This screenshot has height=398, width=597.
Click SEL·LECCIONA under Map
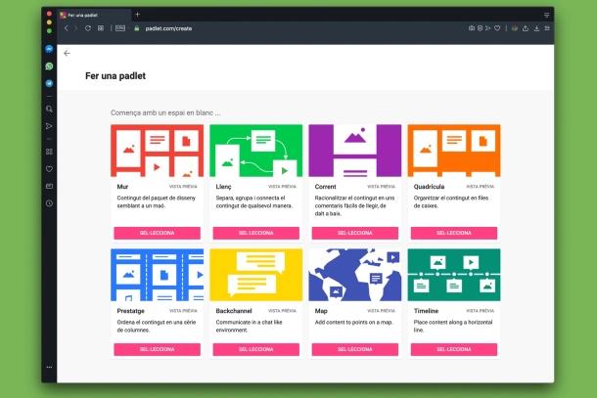coord(355,349)
